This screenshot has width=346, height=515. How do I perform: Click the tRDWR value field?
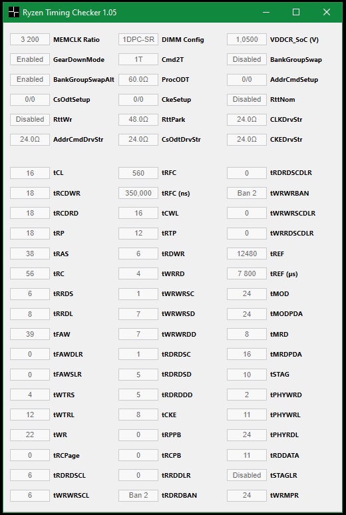click(138, 254)
